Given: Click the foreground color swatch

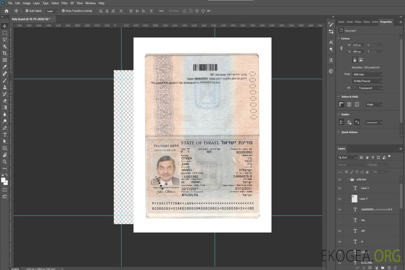Looking at the screenshot, I should (3, 180).
